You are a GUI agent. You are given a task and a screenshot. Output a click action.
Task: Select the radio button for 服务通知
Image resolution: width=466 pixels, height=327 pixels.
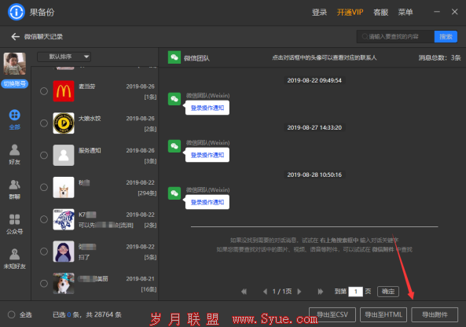click(x=44, y=155)
